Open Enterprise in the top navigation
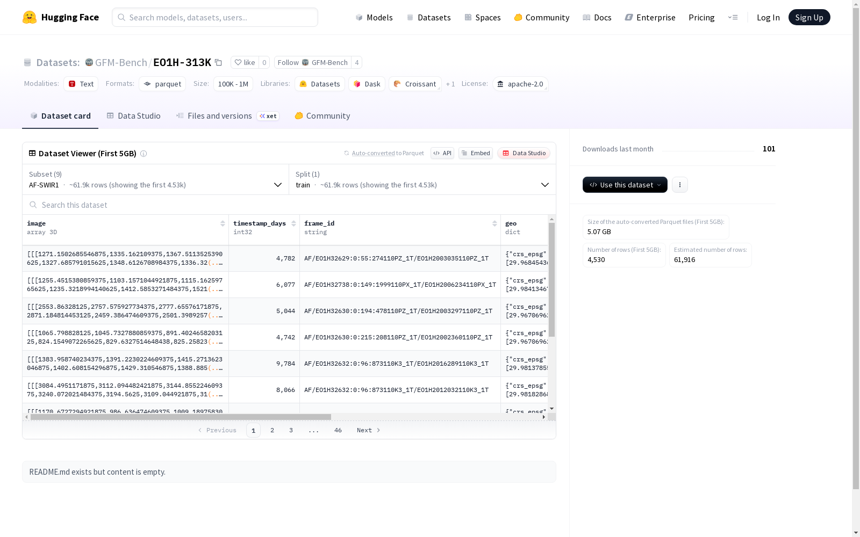Image resolution: width=860 pixels, height=537 pixels. pos(650,17)
